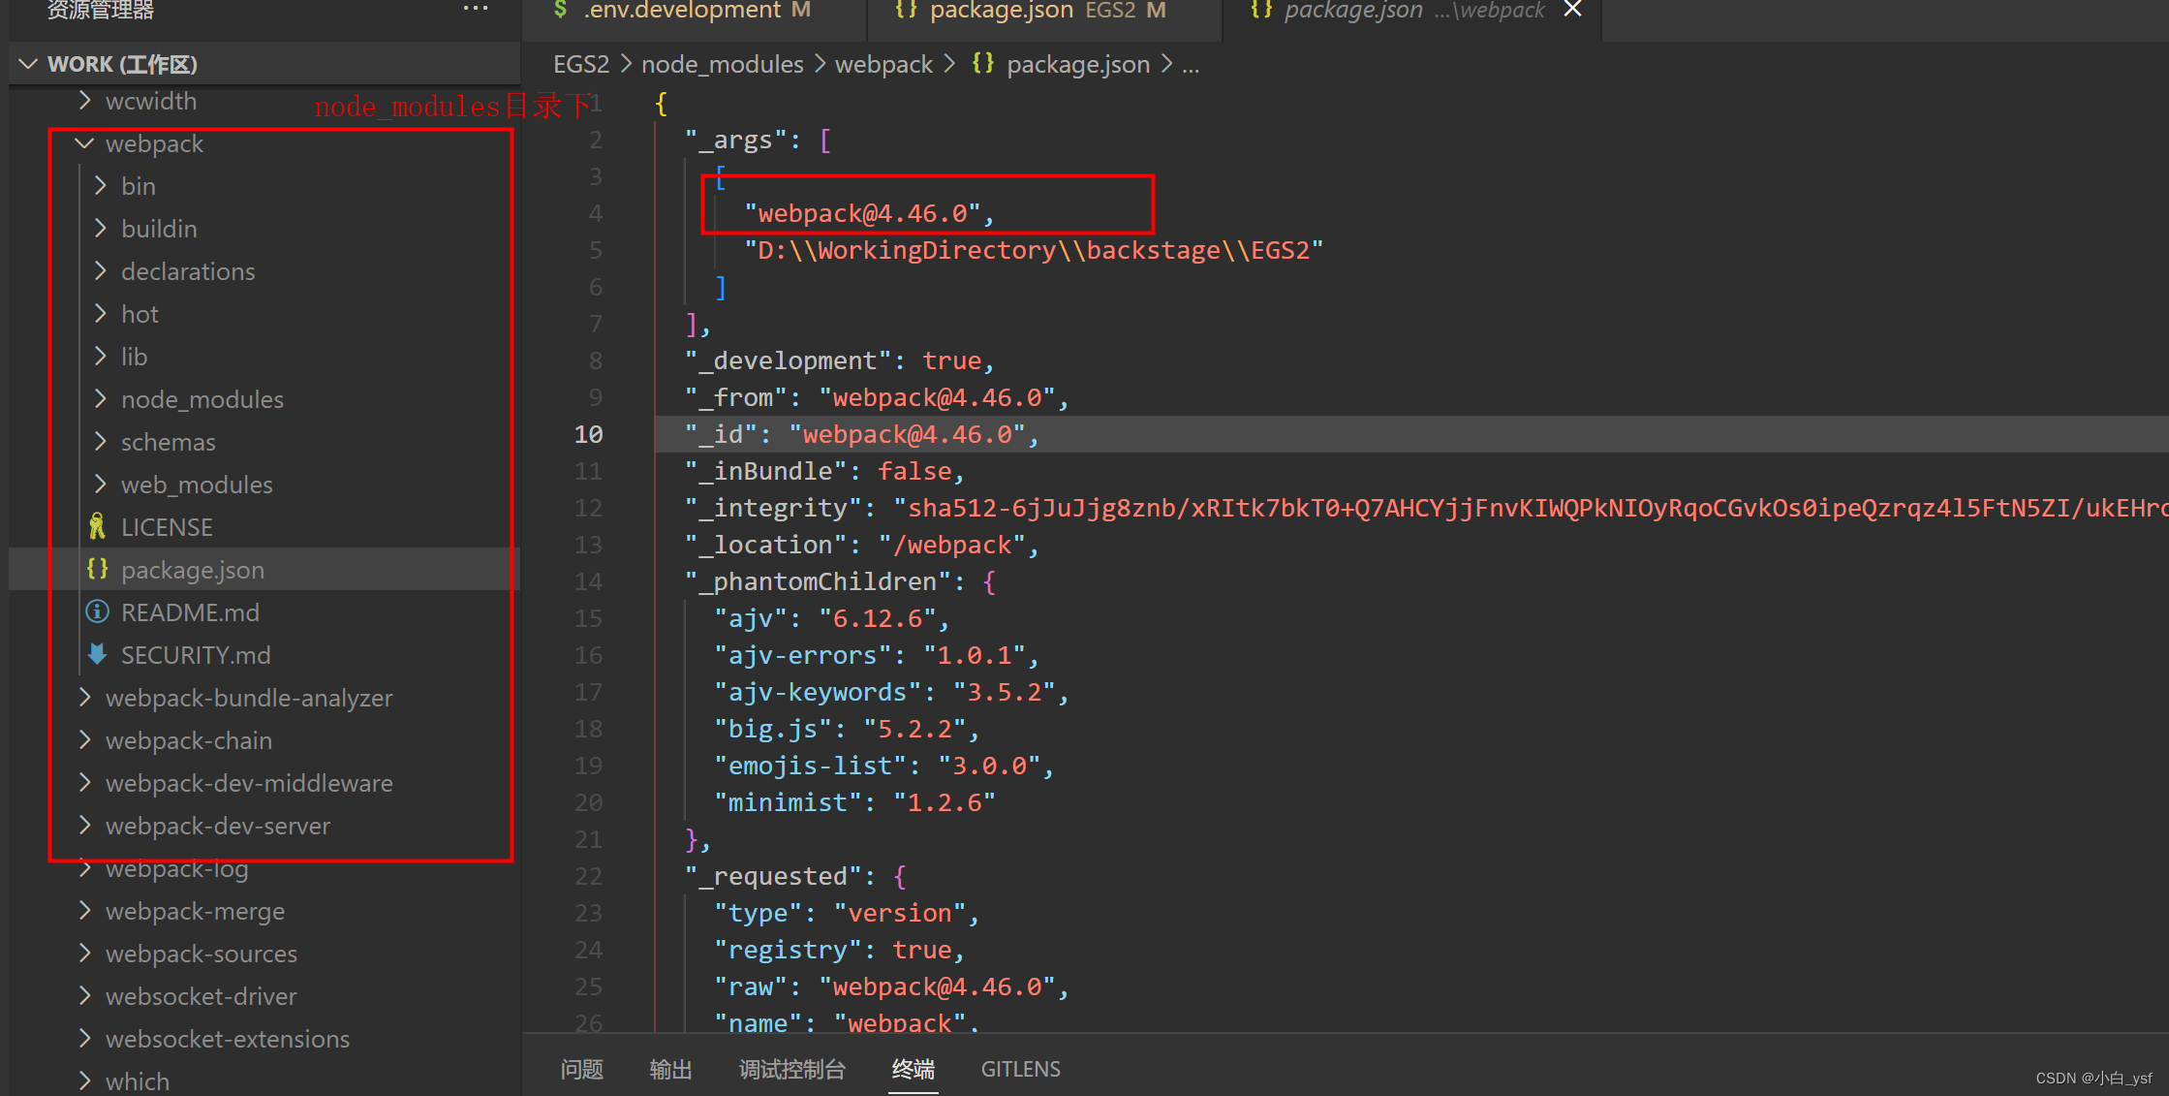
Task: Click the "webpack@4.46.0" string on line 4
Action: coord(862,213)
